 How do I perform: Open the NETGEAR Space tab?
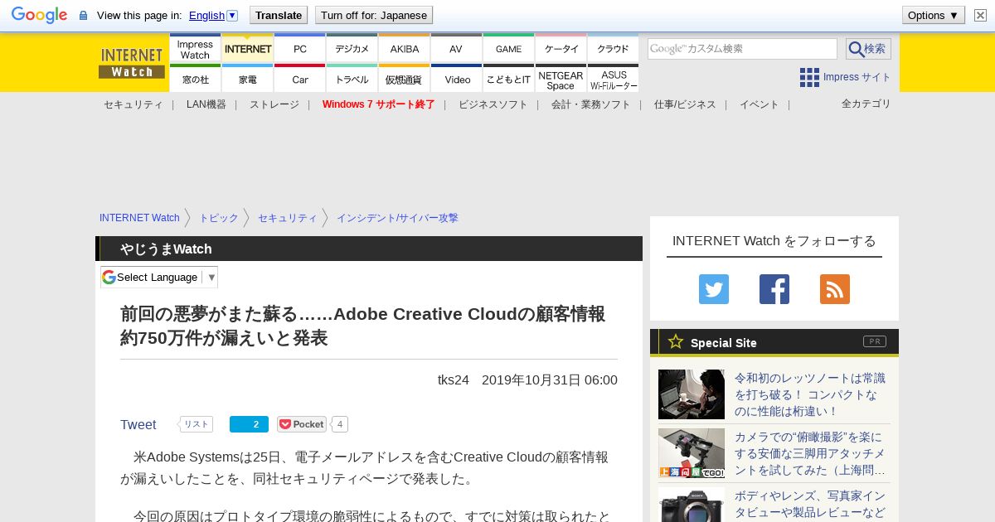[561, 79]
